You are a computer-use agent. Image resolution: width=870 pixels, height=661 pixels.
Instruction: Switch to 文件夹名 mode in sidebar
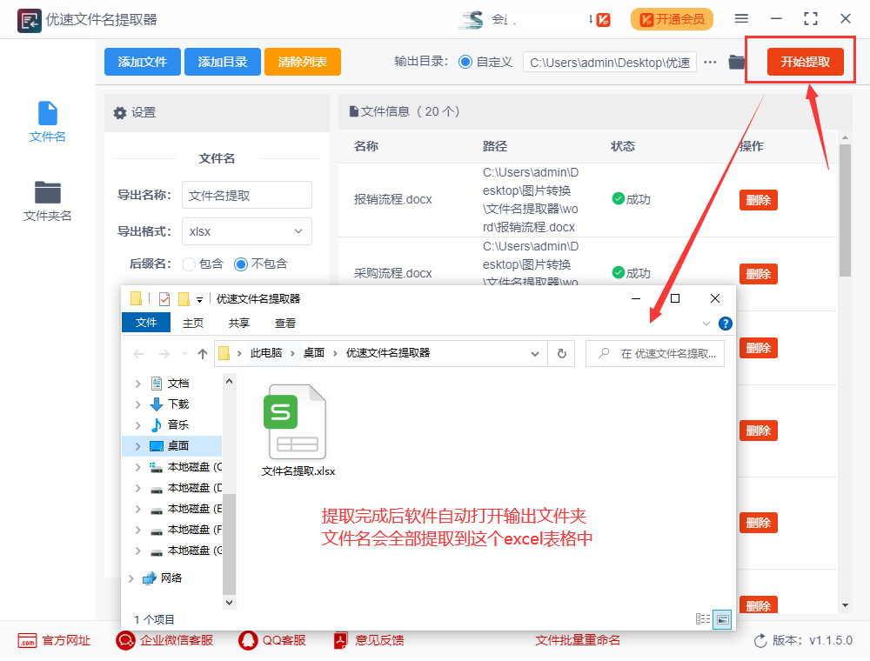point(47,202)
